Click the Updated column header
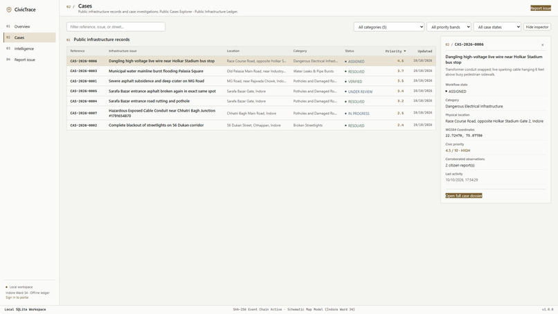The image size is (558, 314). 425,51
